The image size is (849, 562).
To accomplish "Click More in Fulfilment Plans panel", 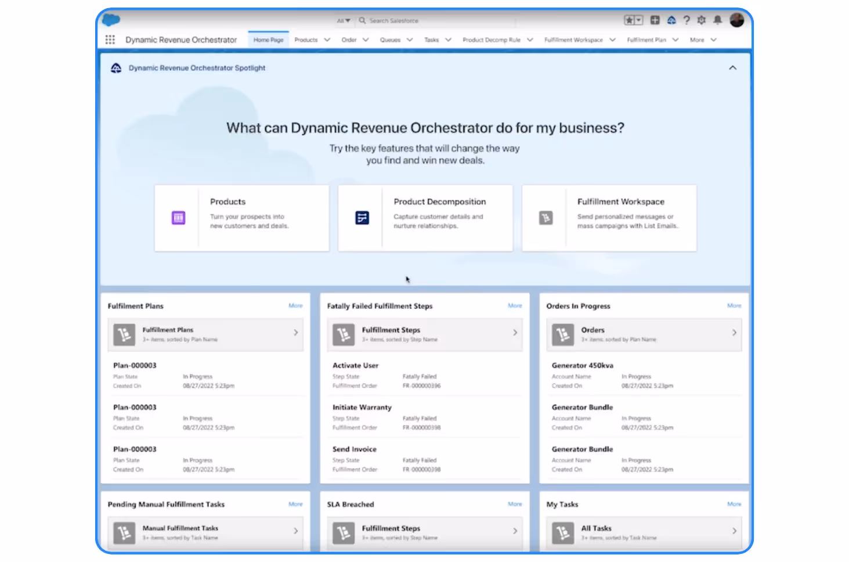I will pyautogui.click(x=295, y=305).
